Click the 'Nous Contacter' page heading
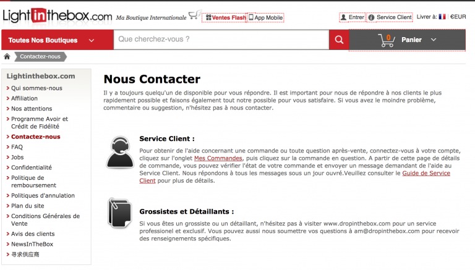 coord(152,79)
